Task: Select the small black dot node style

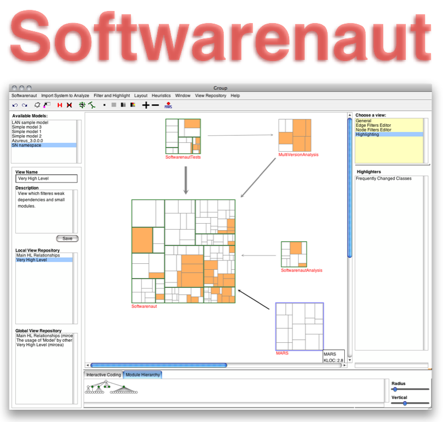Action: (x=104, y=105)
